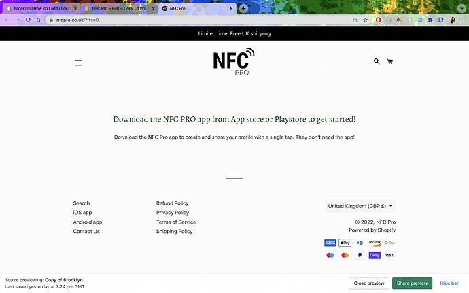Click the Limited time Free UK shipping banner
469x293 pixels.
click(x=234, y=33)
